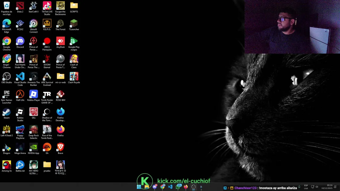The height and width of the screenshot is (191, 340).
Task: Click the Poppy Playtime shortcut
Action: [20, 132]
